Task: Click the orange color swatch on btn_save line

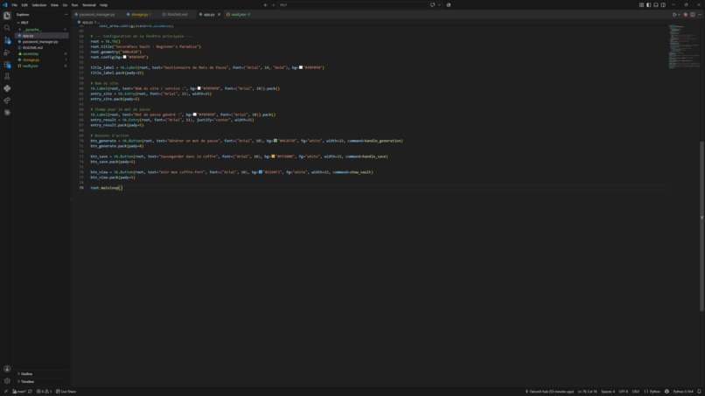Action: (273, 156)
